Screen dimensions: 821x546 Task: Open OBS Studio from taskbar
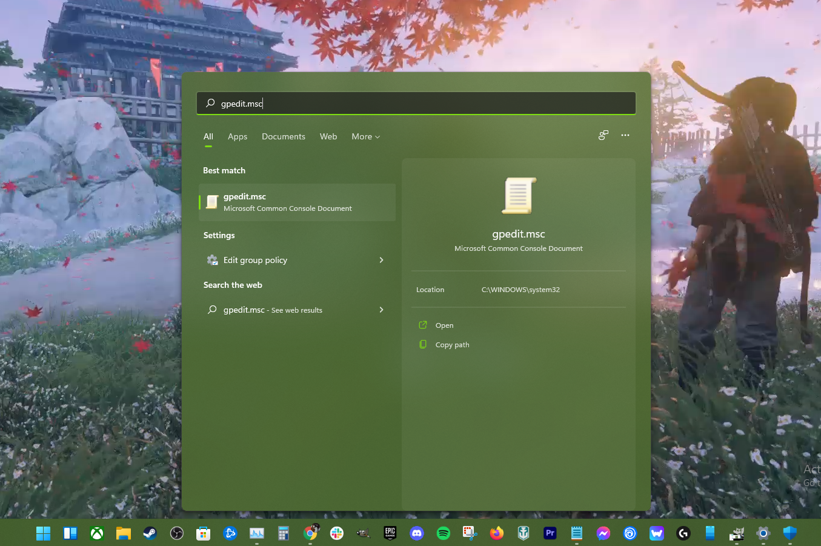177,533
